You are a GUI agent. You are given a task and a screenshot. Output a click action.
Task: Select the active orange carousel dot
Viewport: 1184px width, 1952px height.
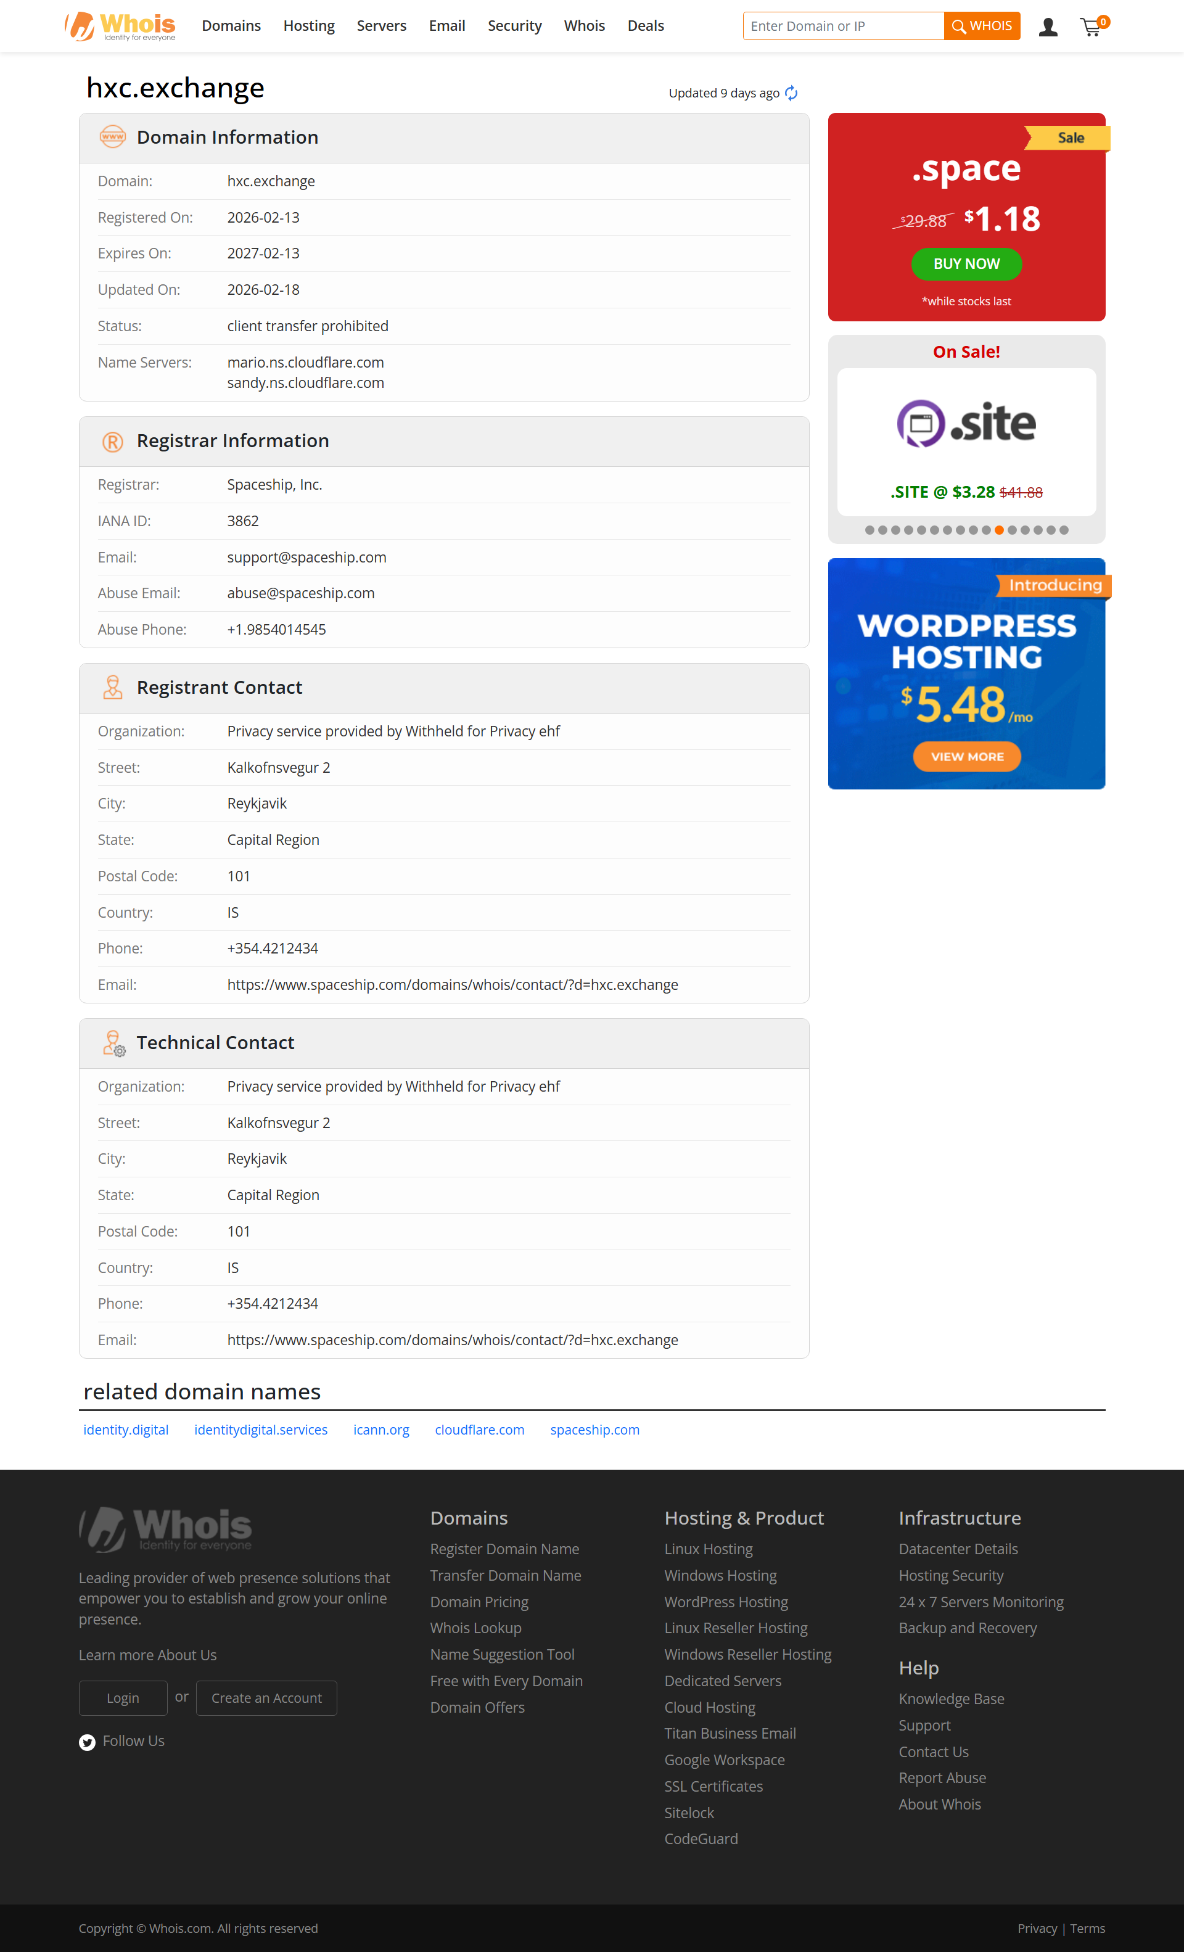click(x=1000, y=530)
